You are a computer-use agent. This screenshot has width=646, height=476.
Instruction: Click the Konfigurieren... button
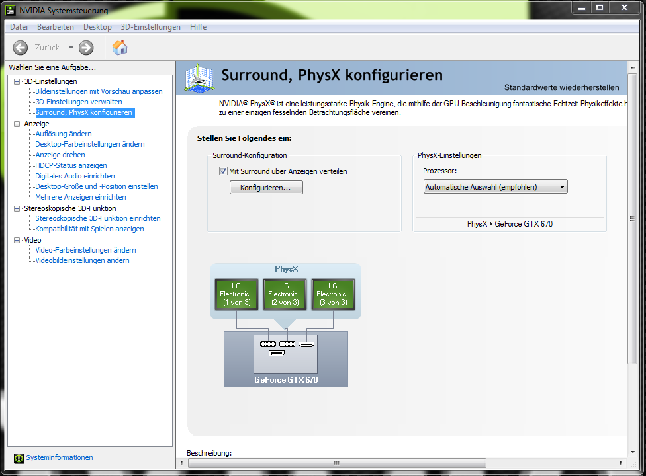pos(266,188)
